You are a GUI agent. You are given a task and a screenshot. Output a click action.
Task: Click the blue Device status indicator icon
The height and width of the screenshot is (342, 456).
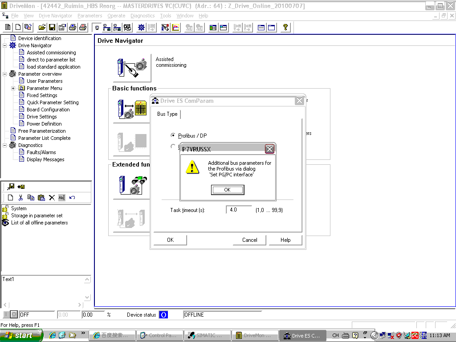pos(163,315)
